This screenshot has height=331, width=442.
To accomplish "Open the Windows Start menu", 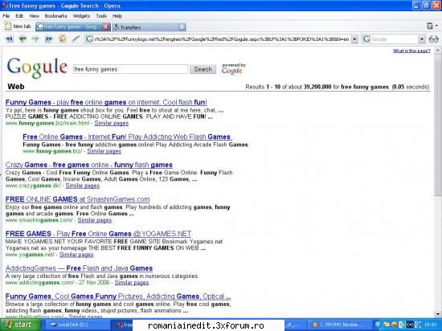I will tap(20, 325).
